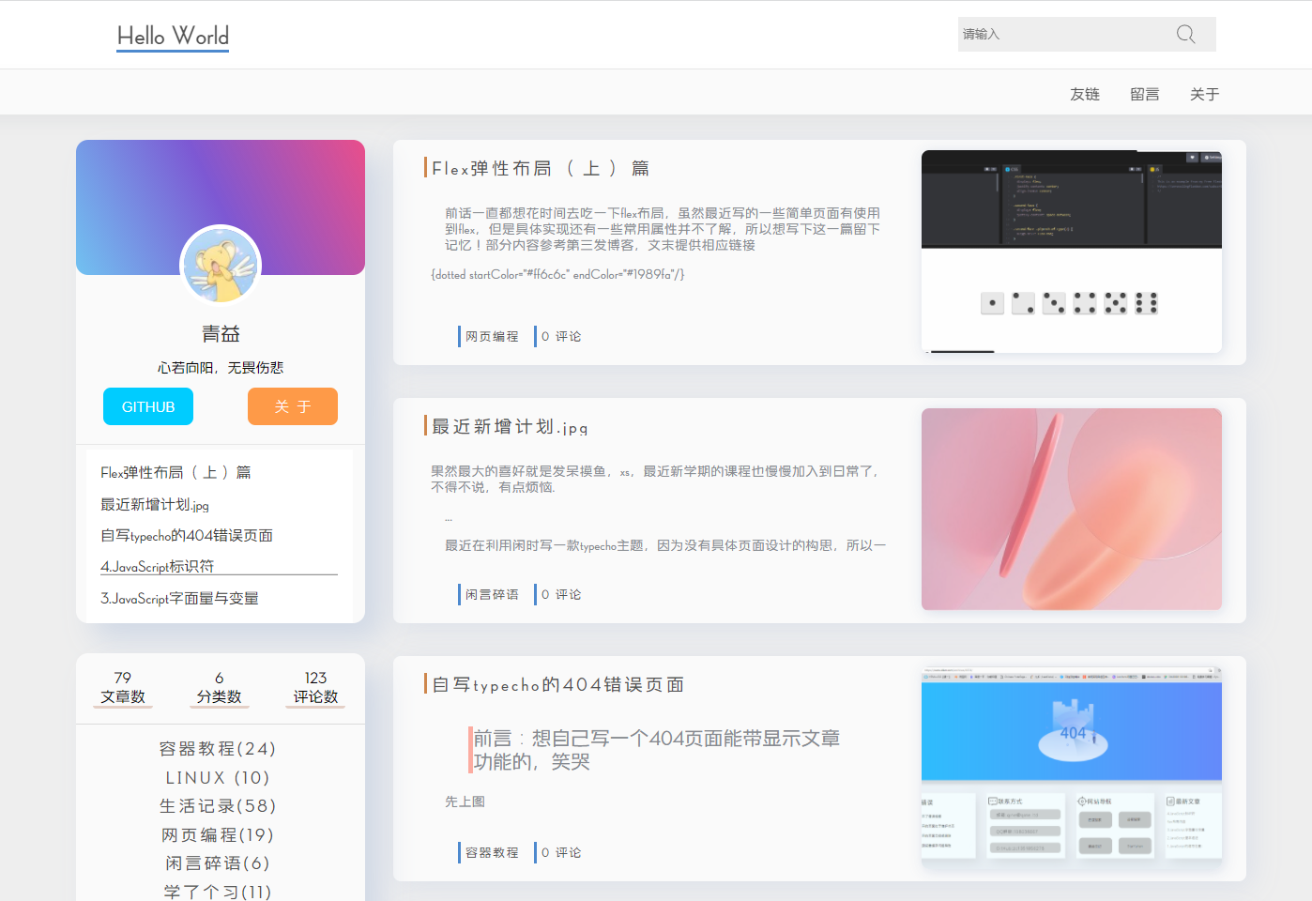Open the 容器教程(24) category in sidebar
Screen dimensions: 1312x901
218,749
